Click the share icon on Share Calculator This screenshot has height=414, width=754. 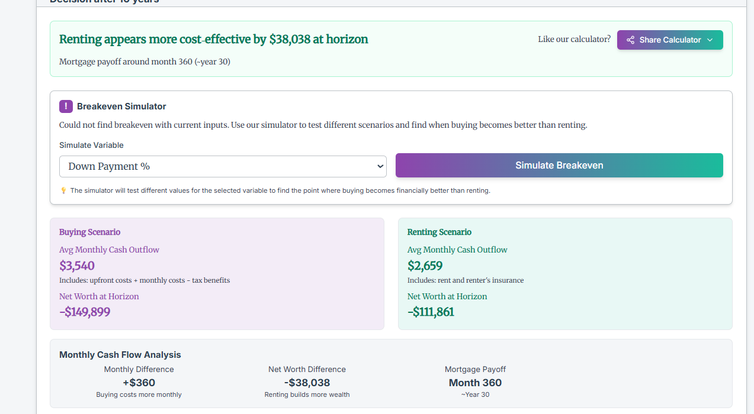point(630,40)
